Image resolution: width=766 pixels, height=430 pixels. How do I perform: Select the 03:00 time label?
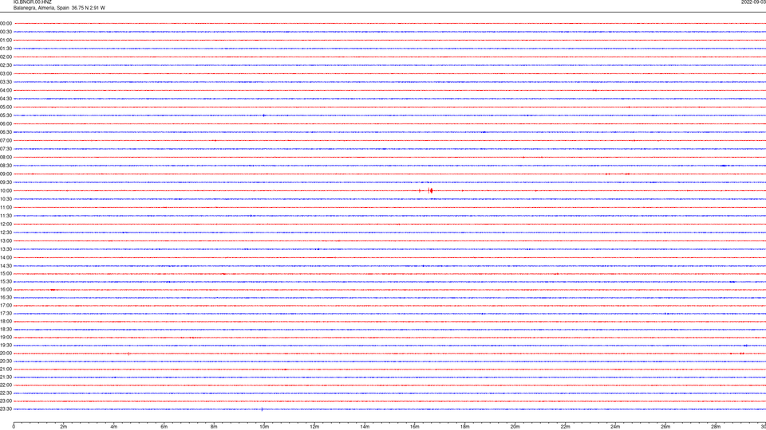click(6, 73)
